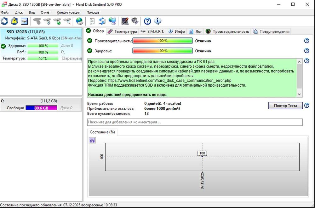Viewport: 315px width, 208px height.
Task: Click the Всего пусков/остановок value 13
Action: 146,113
